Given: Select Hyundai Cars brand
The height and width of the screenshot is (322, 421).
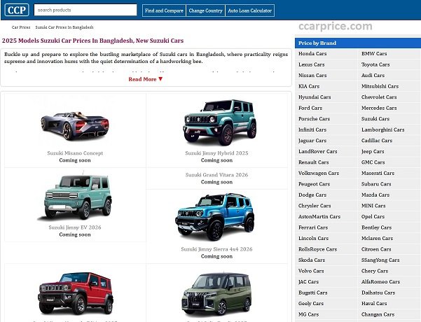Looking at the screenshot, I should 315,97.
